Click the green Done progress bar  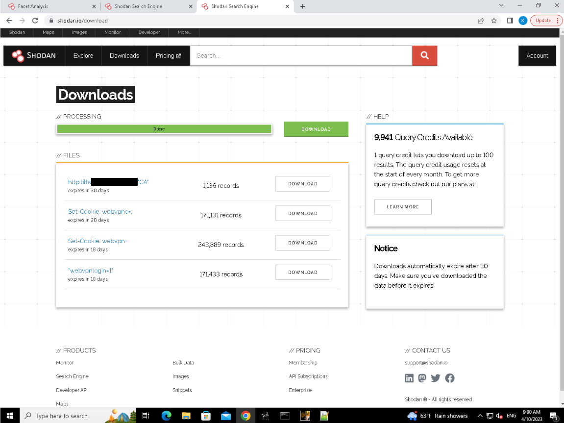(164, 129)
